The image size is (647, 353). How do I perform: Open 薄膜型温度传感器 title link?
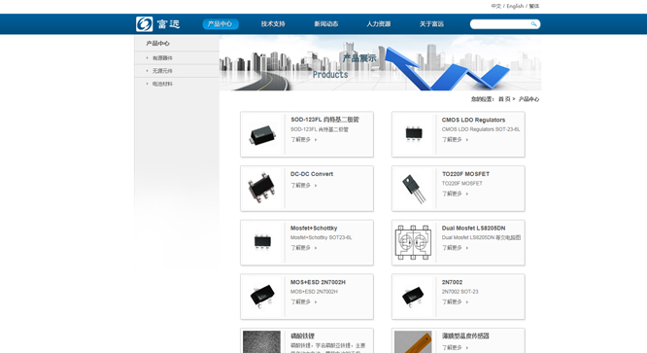pos(465,336)
